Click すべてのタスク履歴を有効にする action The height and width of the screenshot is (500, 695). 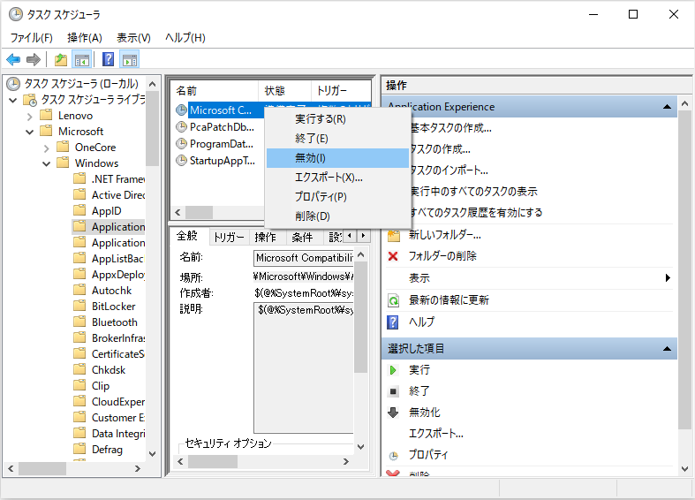point(476,213)
